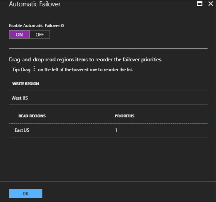
Task: Click the Enable Automatic Failover label
Action: 35,25
